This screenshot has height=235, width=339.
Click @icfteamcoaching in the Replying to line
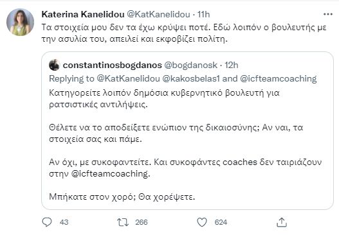[279, 78]
